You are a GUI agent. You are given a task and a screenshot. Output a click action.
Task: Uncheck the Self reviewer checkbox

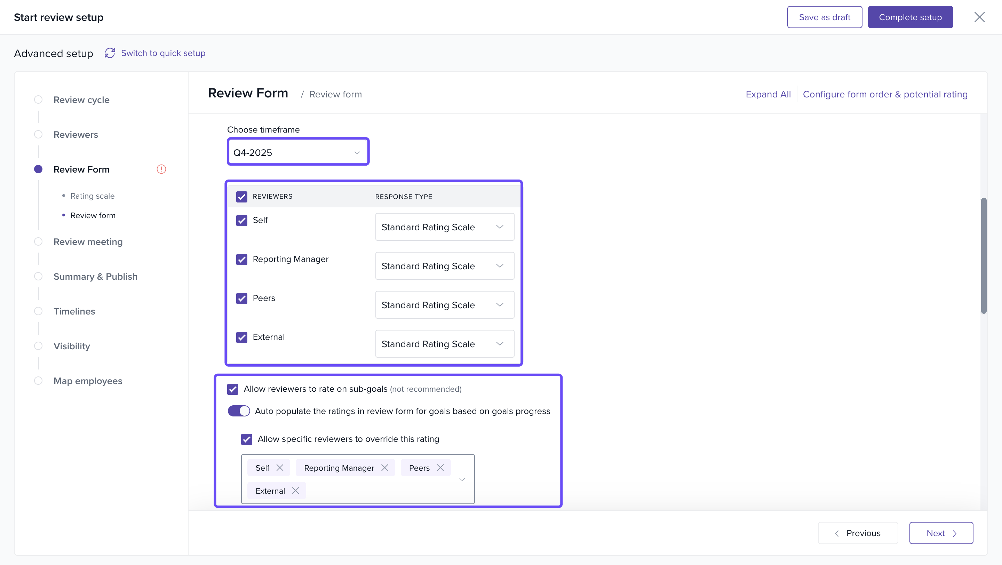(241, 221)
